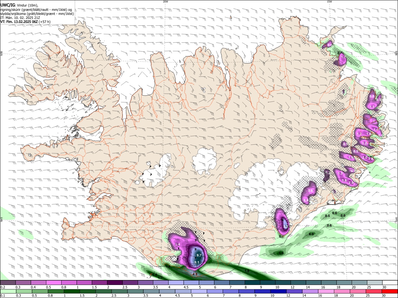398x298 pixels.
Task: Pick the dark blue 10 swatch in lower scale
Action: (x=278, y=291)
